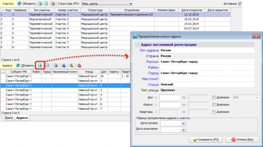Select the row with Участок 5

pyautogui.click(x=65, y=33)
